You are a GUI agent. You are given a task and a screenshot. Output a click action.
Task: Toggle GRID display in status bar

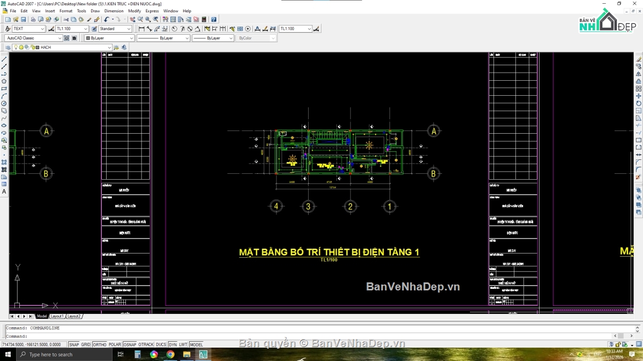[x=86, y=345]
